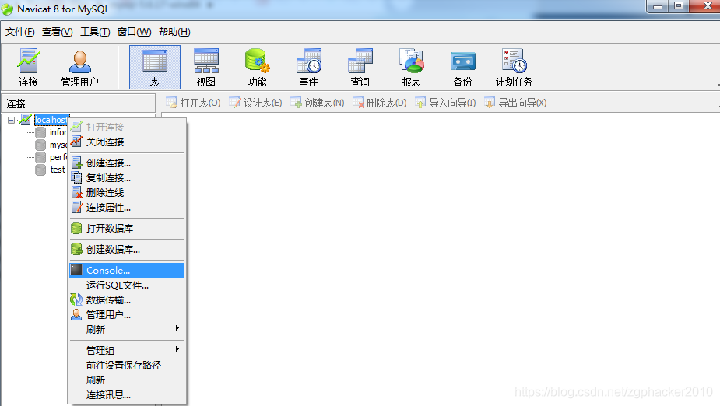Click the Manage Users (管理用户) toolbar icon

[x=80, y=68]
